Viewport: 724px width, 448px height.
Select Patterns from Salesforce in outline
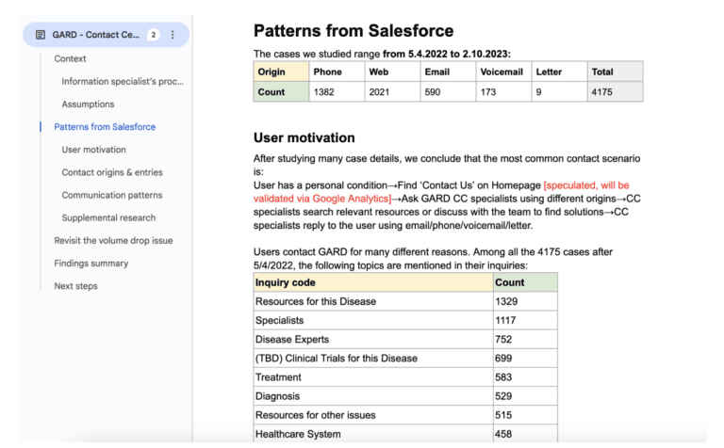point(105,127)
